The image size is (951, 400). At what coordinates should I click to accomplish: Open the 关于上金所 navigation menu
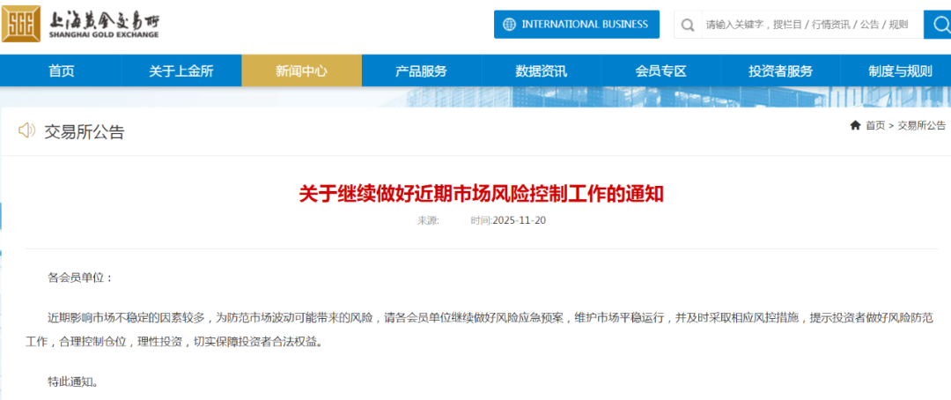[x=181, y=71]
